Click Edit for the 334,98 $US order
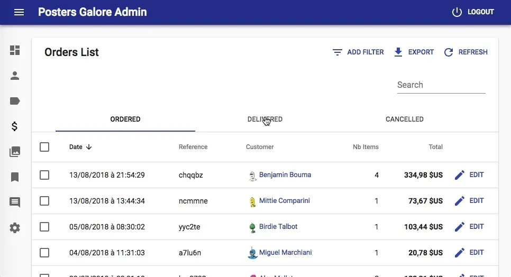The height and width of the screenshot is (277, 511). [x=469, y=175]
